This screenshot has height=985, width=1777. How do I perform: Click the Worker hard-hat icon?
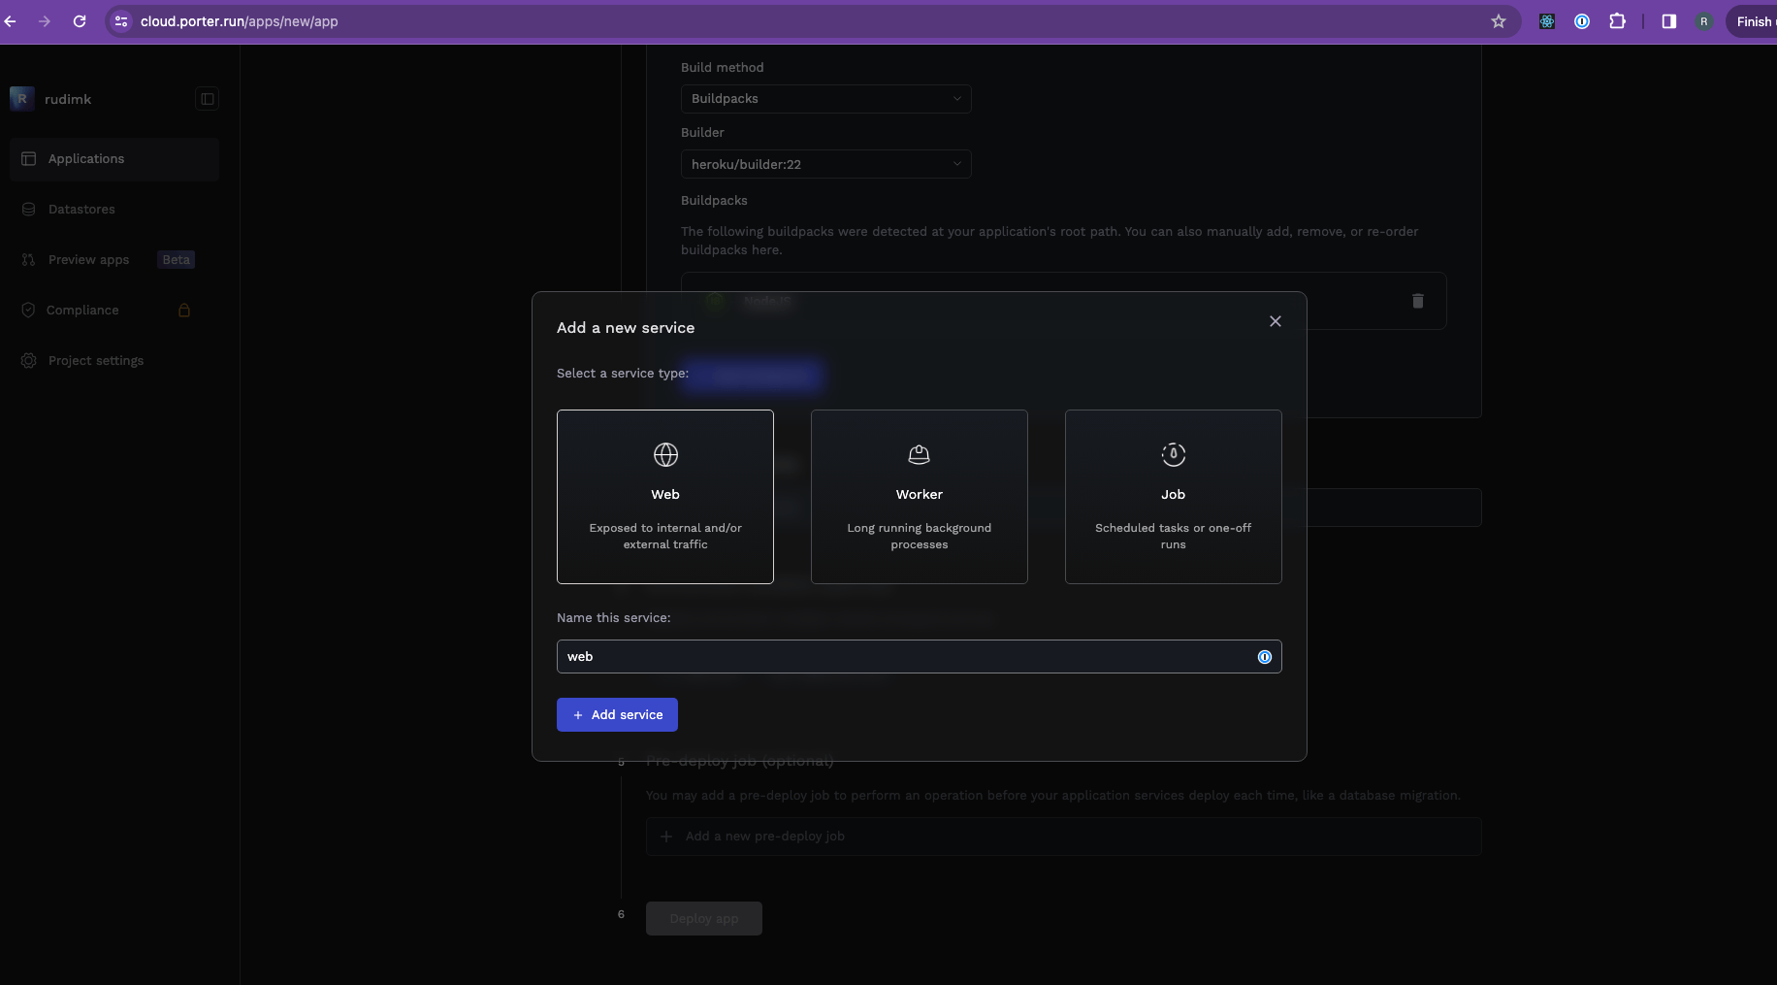click(919, 454)
